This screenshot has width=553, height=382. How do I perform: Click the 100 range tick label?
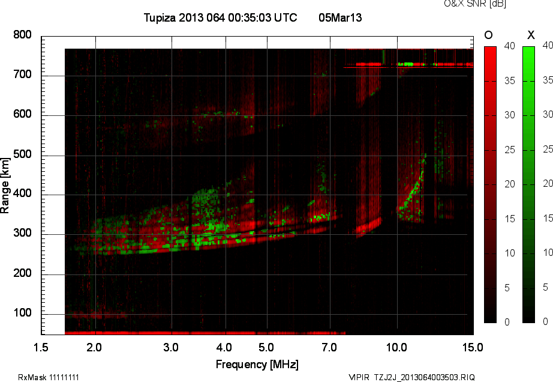pyautogui.click(x=22, y=313)
